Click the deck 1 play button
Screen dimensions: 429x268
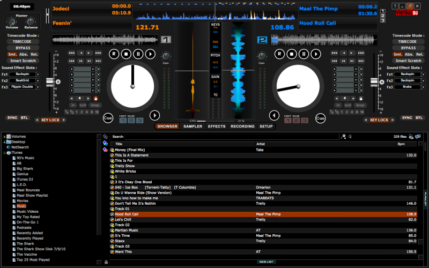tap(150, 54)
